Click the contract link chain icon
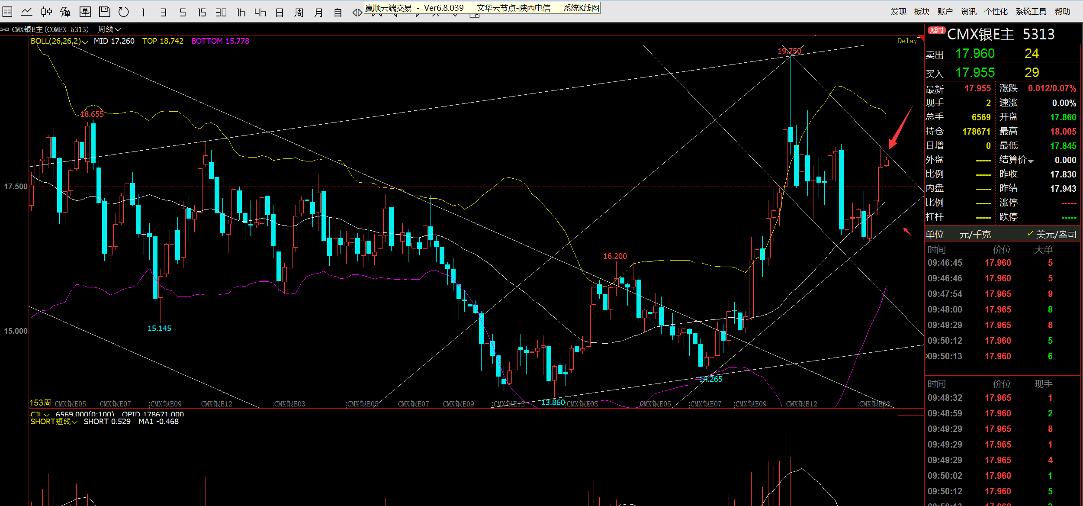Image resolution: width=1083 pixels, height=506 pixels. (4, 29)
